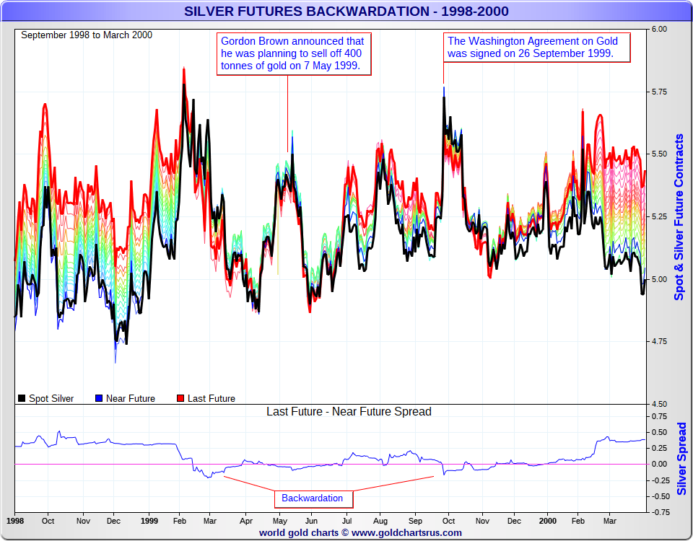This screenshot has height=541, width=693.
Task: Click the 4.50 value on price axis
Action: click(659, 404)
